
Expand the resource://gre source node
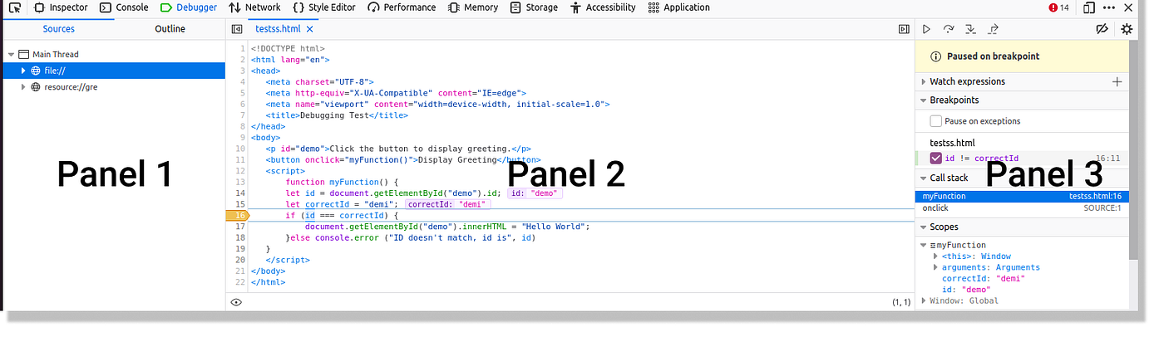pyautogui.click(x=23, y=86)
